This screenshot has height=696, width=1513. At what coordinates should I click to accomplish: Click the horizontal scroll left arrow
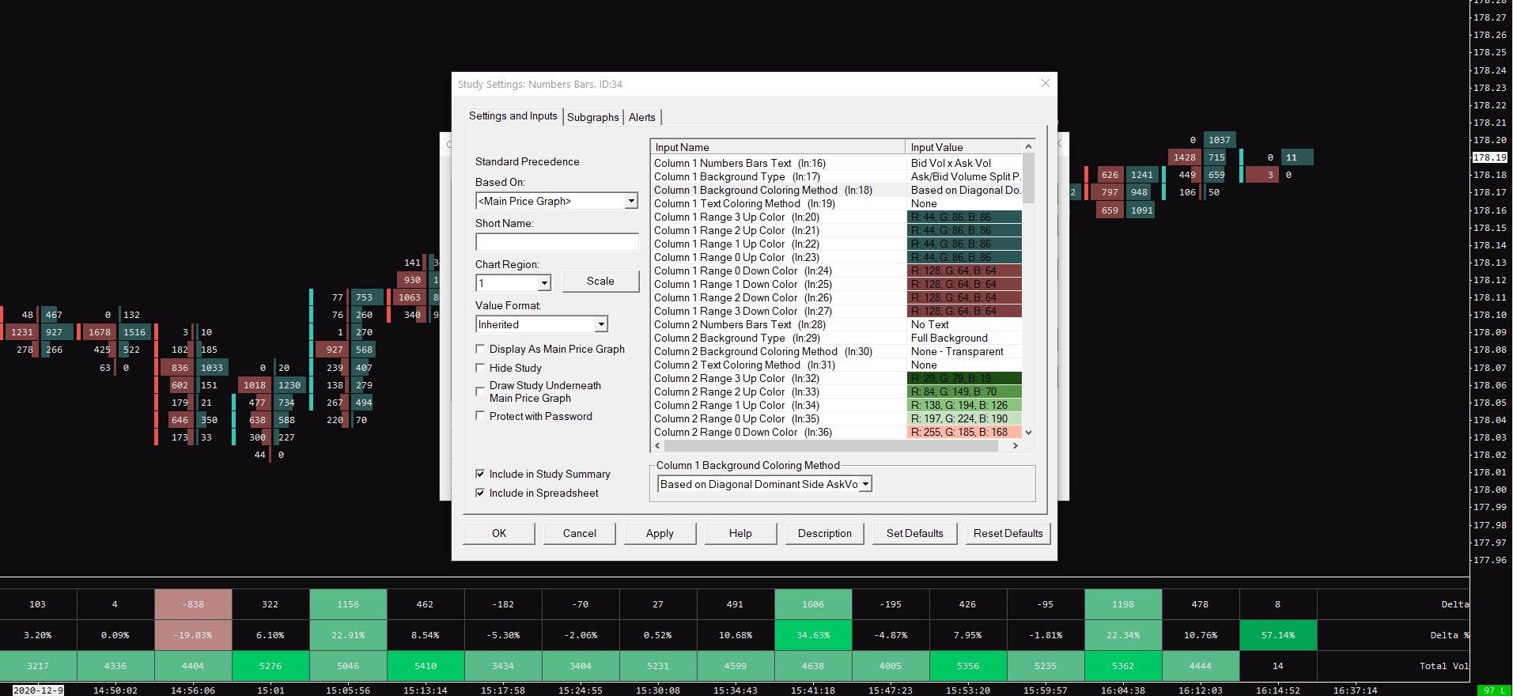pyautogui.click(x=657, y=446)
